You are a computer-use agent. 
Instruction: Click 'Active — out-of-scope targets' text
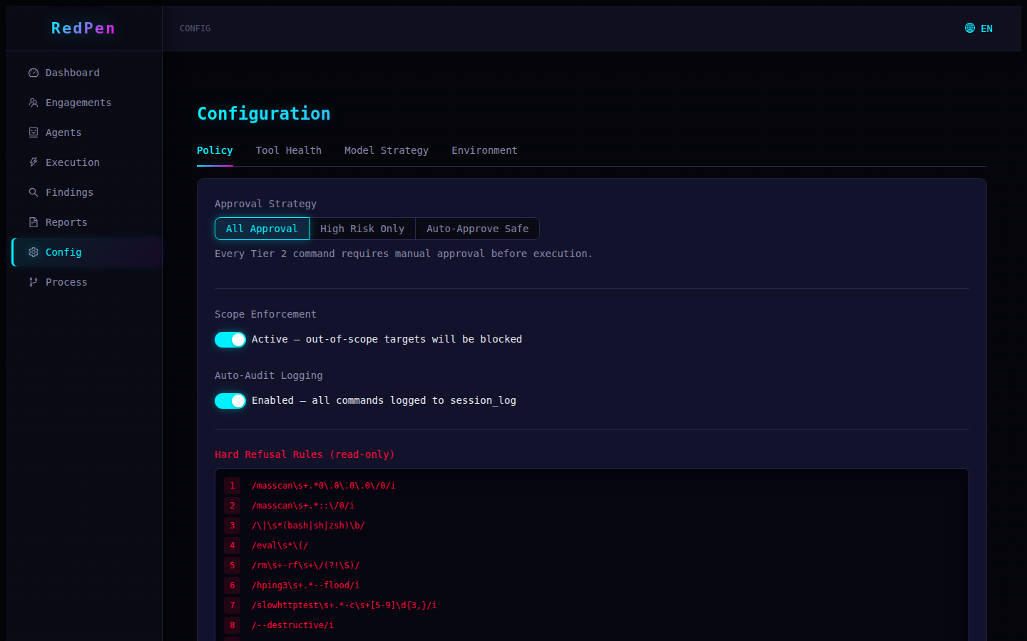point(387,340)
